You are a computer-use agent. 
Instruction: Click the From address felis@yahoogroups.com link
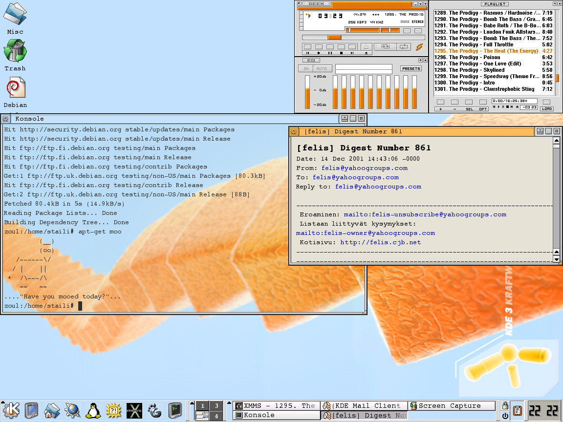pos(365,168)
